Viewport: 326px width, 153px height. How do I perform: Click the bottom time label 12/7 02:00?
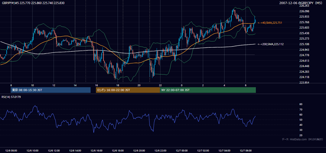pyautogui.click(x=203, y=151)
